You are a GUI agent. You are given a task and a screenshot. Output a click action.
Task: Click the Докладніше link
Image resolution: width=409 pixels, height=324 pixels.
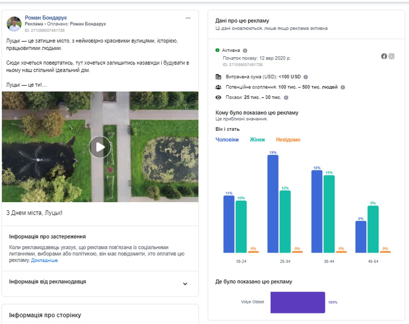(45, 260)
